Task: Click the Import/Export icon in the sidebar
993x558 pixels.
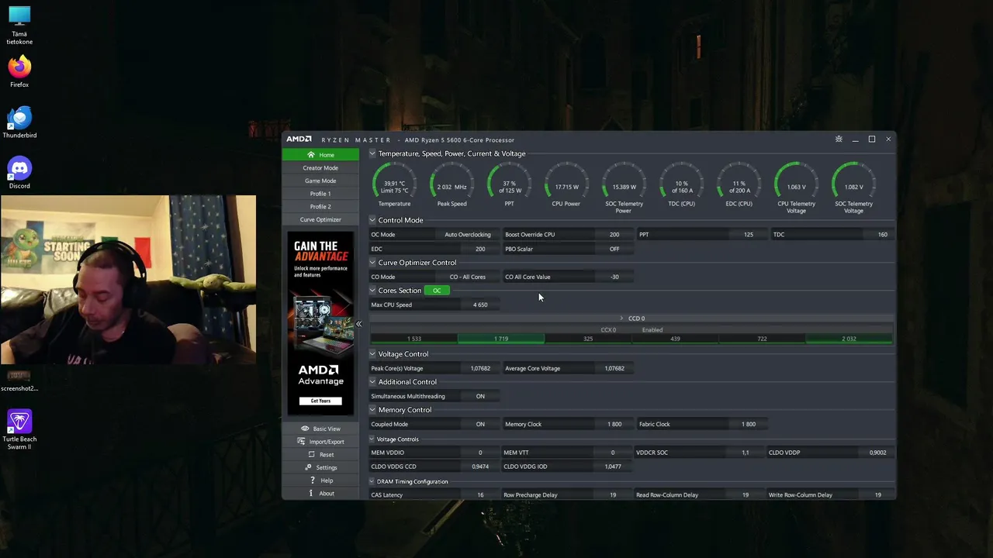Action: pyautogui.click(x=302, y=442)
